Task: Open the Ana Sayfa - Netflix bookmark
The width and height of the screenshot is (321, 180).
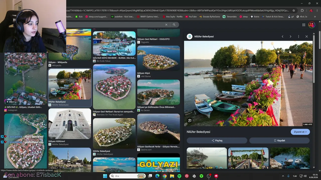Action: click(x=173, y=17)
